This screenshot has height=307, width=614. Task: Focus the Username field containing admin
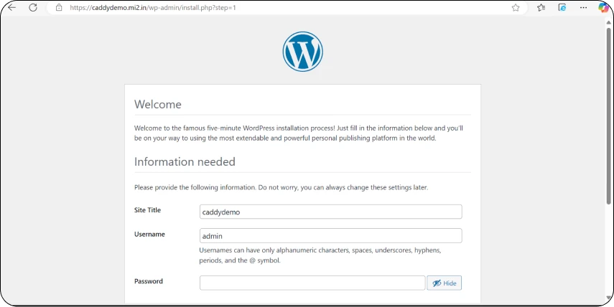point(331,236)
